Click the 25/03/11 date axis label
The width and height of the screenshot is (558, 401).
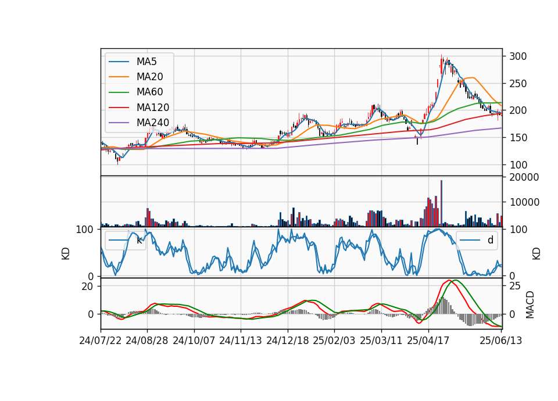point(381,341)
